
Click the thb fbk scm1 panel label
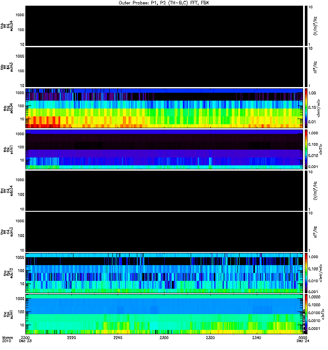8,150
